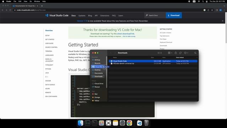Open FAQ in VS Code site navigation
The image size is (227, 128).
point(114,16)
